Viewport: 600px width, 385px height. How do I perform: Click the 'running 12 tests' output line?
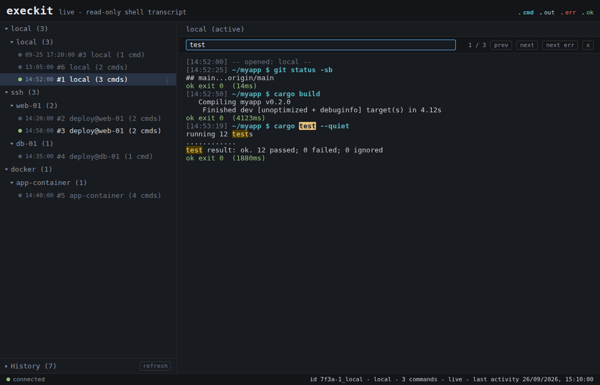pyautogui.click(x=219, y=134)
